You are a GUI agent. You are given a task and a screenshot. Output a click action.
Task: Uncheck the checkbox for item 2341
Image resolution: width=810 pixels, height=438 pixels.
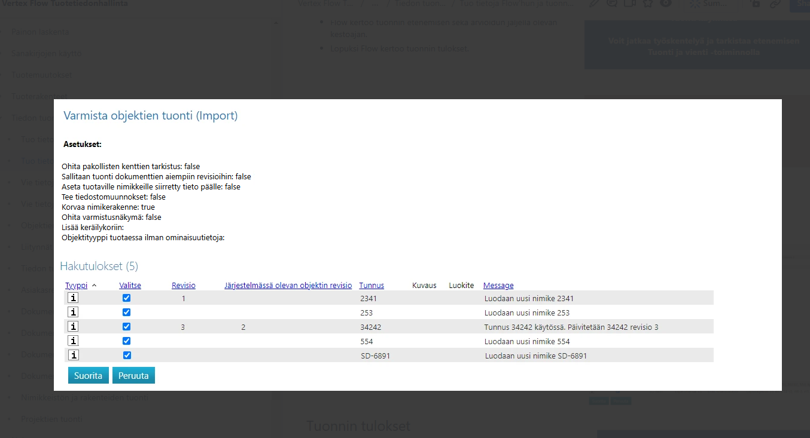click(126, 298)
